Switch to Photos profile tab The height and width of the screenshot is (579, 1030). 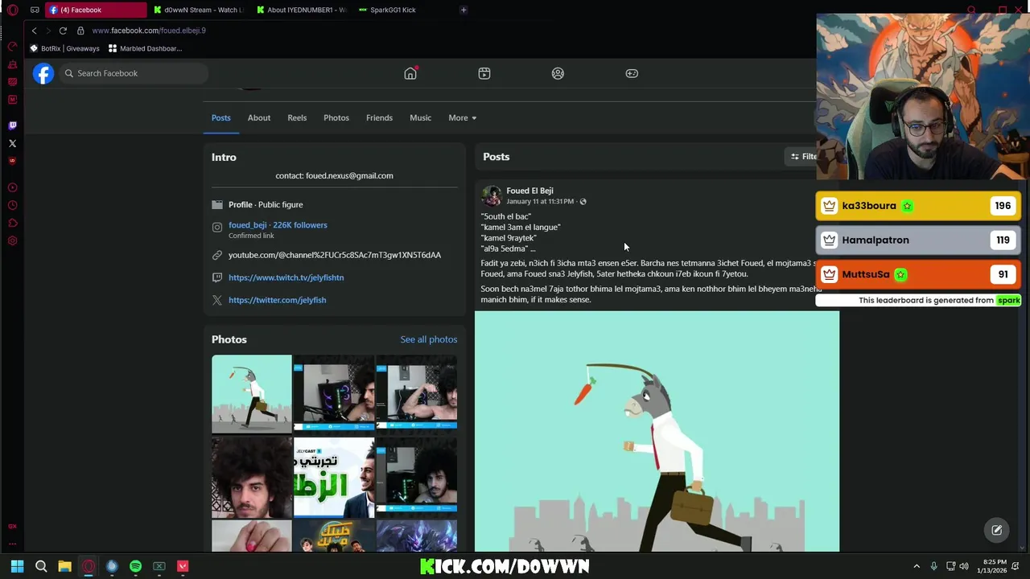click(336, 118)
